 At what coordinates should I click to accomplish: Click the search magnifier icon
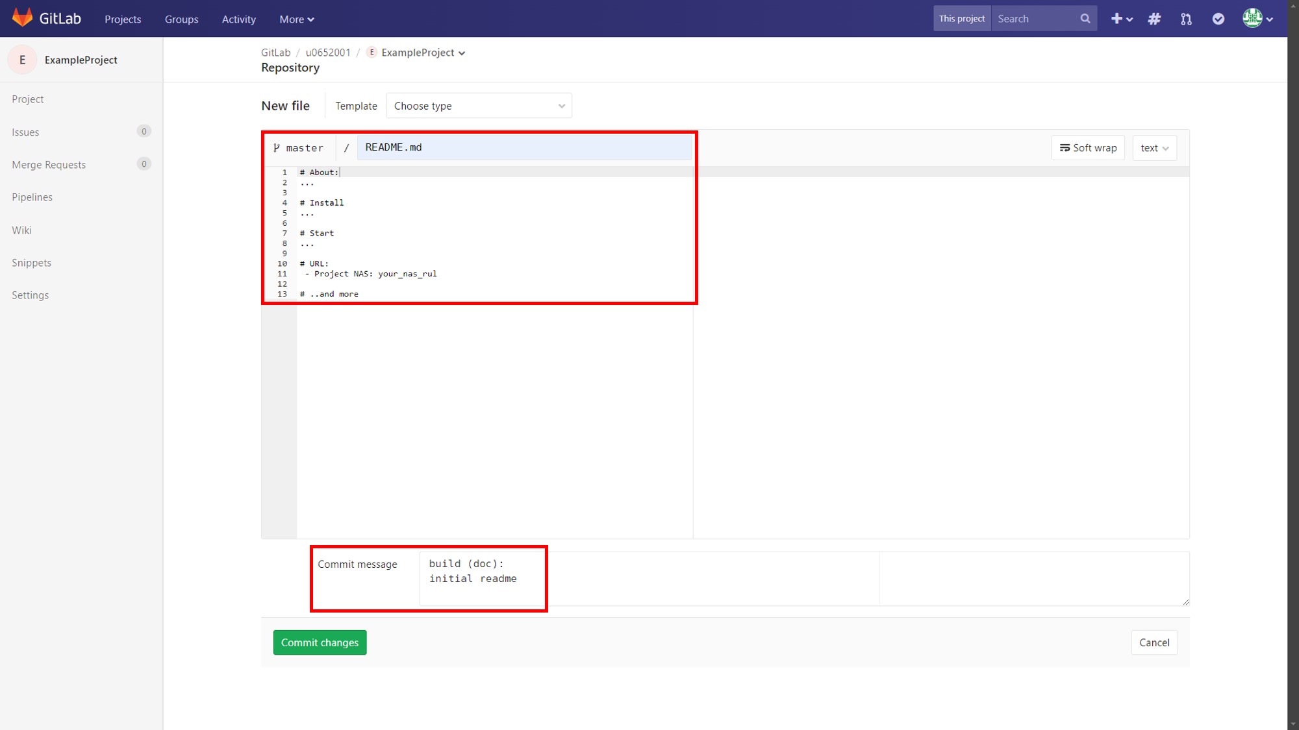(x=1085, y=19)
